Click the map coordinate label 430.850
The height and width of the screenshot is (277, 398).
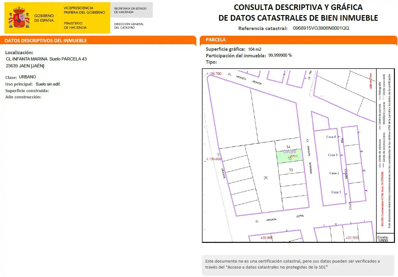coord(267,238)
